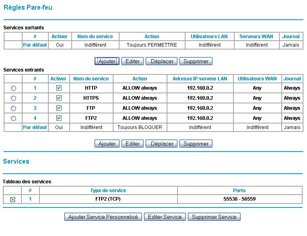Uncheck Activer checkbox for HTTP rule
Screen dimensions: 307x236
click(59, 88)
